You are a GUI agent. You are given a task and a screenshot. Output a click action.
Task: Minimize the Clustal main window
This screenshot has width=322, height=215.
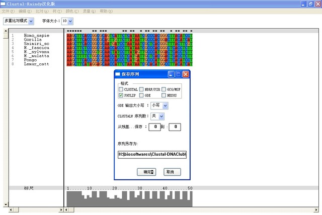(303, 4)
